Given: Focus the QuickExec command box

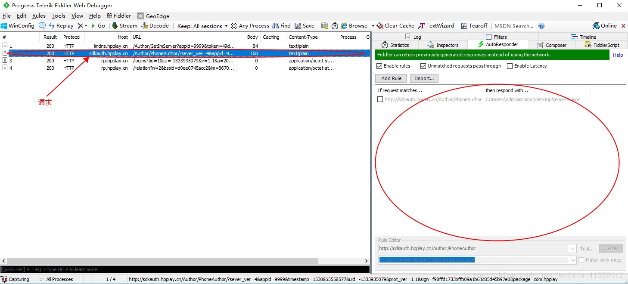Looking at the screenshot, I should point(185,269).
